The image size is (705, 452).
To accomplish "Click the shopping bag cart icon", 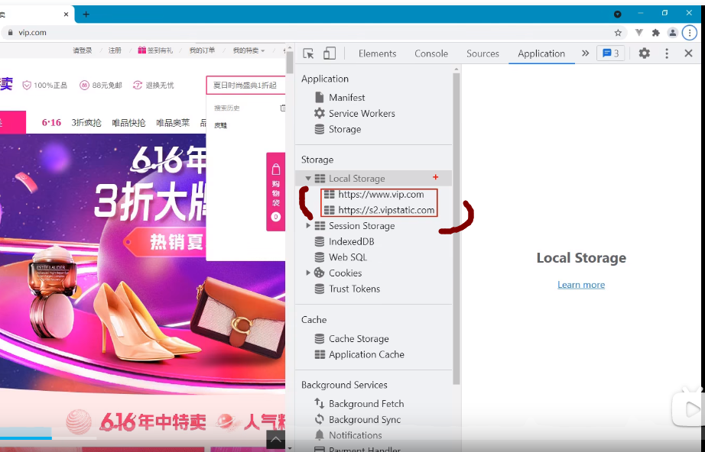I will 276,169.
